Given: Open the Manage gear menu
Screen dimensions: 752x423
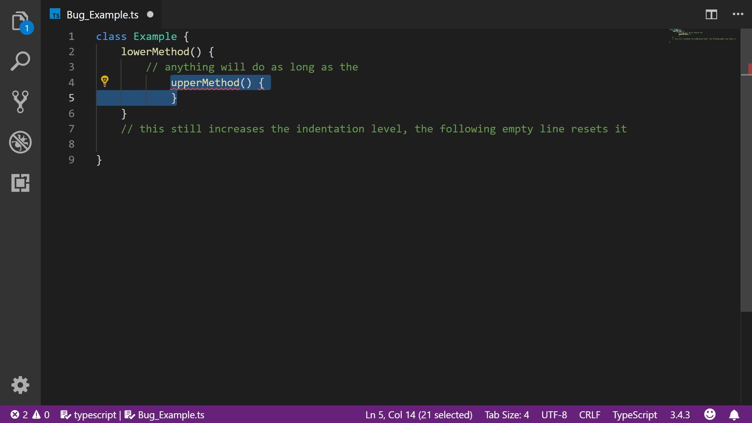Looking at the screenshot, I should [20, 385].
